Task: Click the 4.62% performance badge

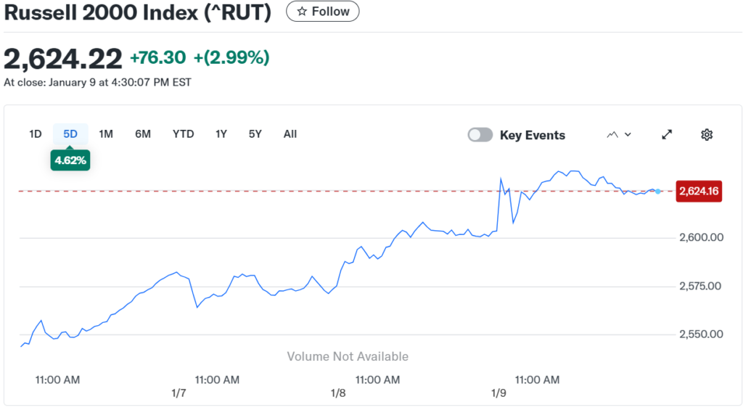Action: tap(70, 160)
